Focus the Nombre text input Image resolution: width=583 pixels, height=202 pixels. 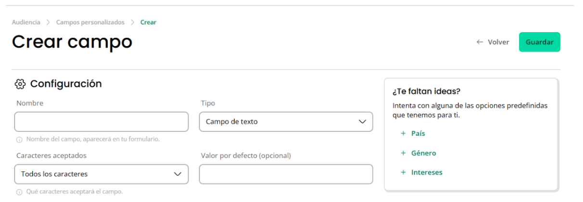[101, 122]
